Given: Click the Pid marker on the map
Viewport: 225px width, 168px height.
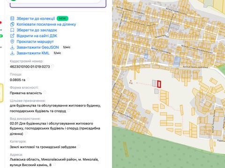Looking at the screenshot, I should click(131, 82).
